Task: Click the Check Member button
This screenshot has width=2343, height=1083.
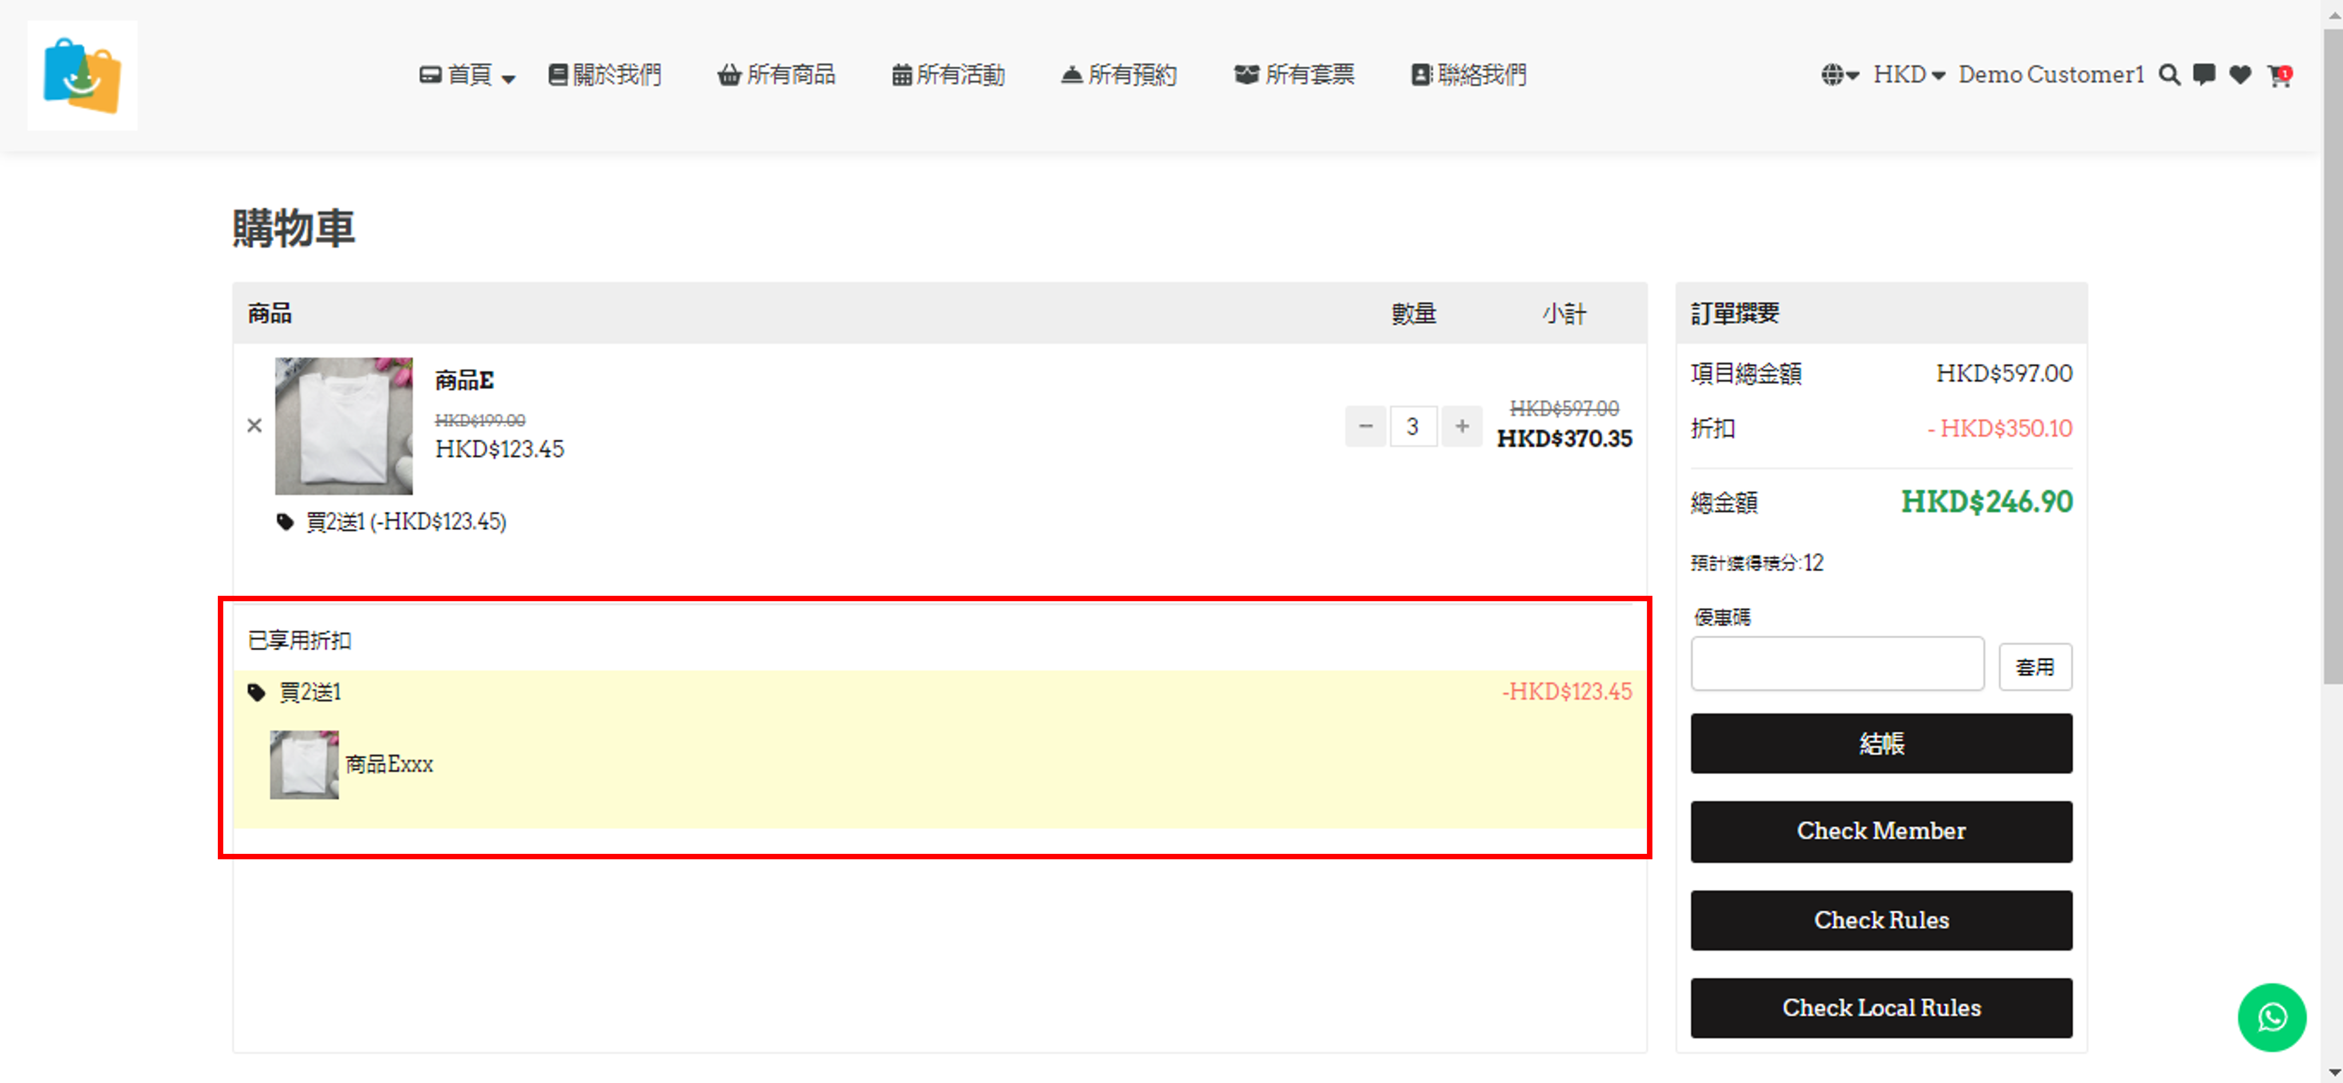Action: coord(1881,831)
